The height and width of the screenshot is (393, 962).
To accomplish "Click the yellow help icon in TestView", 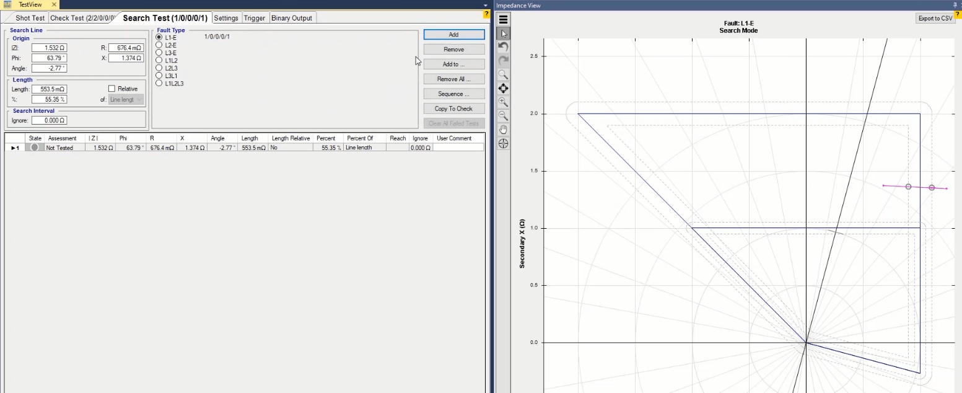I will 487,14.
